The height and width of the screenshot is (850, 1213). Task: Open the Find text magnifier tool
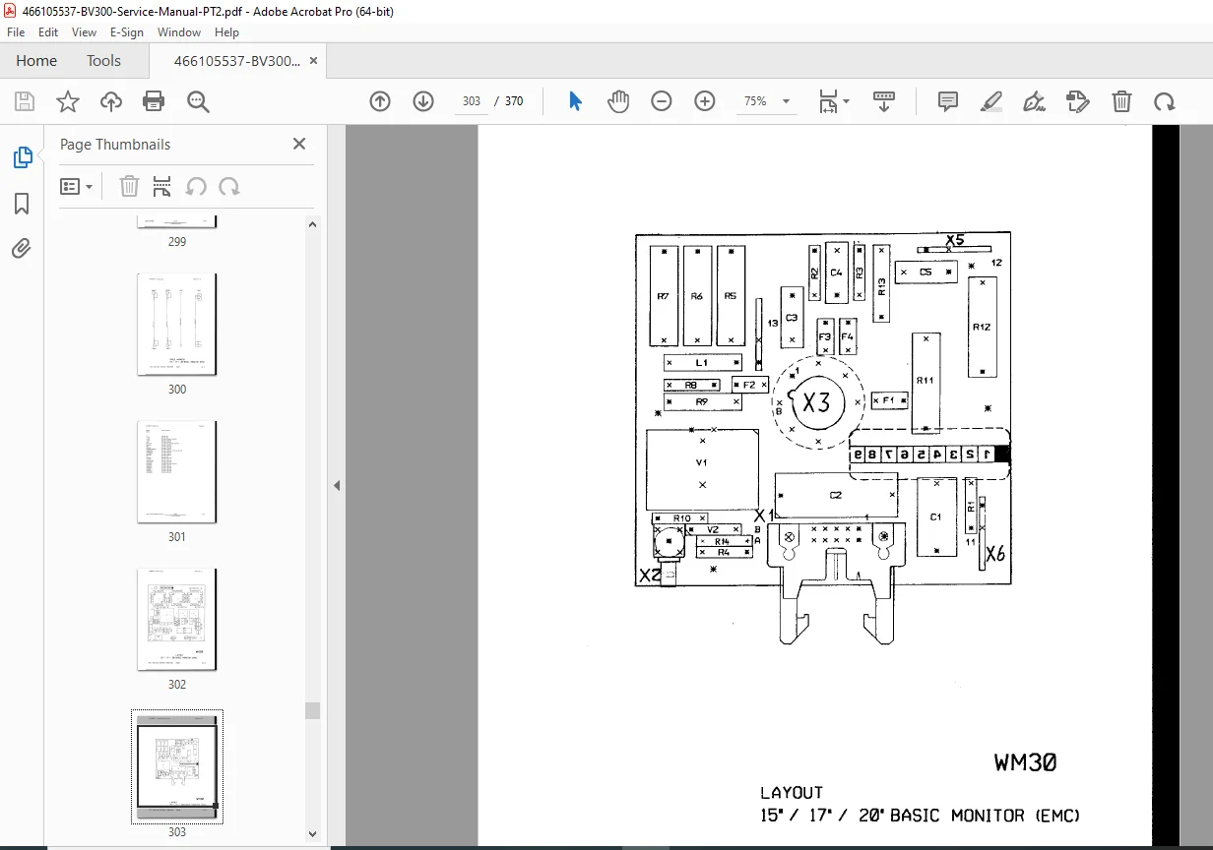198,101
